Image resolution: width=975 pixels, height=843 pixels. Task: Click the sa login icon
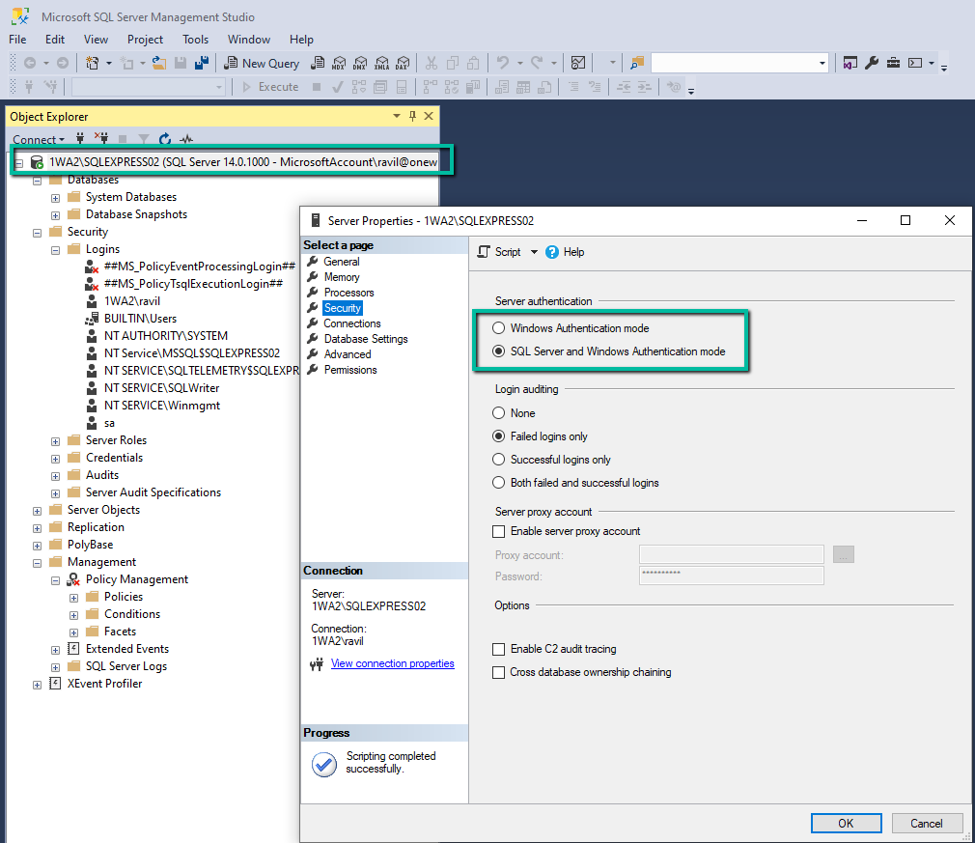pos(92,423)
